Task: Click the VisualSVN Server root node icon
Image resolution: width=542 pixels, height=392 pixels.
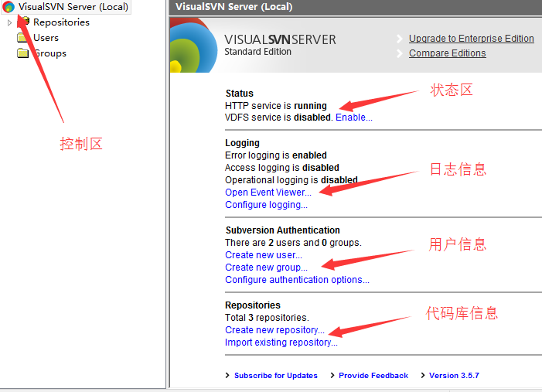Action: (9, 6)
